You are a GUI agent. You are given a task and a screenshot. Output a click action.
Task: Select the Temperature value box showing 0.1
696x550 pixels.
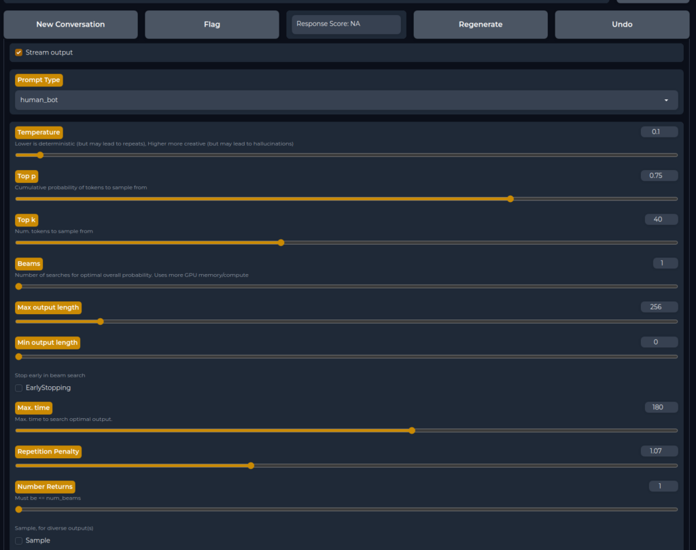tap(659, 131)
